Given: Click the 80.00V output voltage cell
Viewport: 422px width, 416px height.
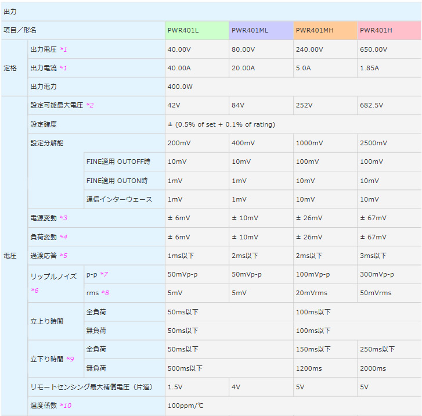Looking at the screenshot, I should [261, 49].
